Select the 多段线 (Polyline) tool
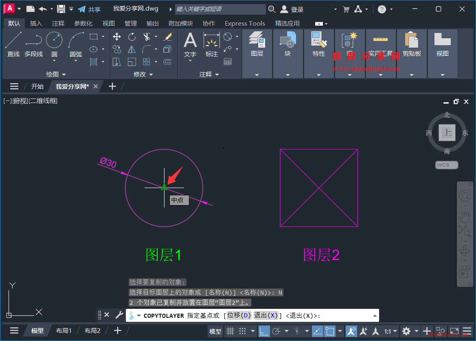476x341 pixels. 33,44
